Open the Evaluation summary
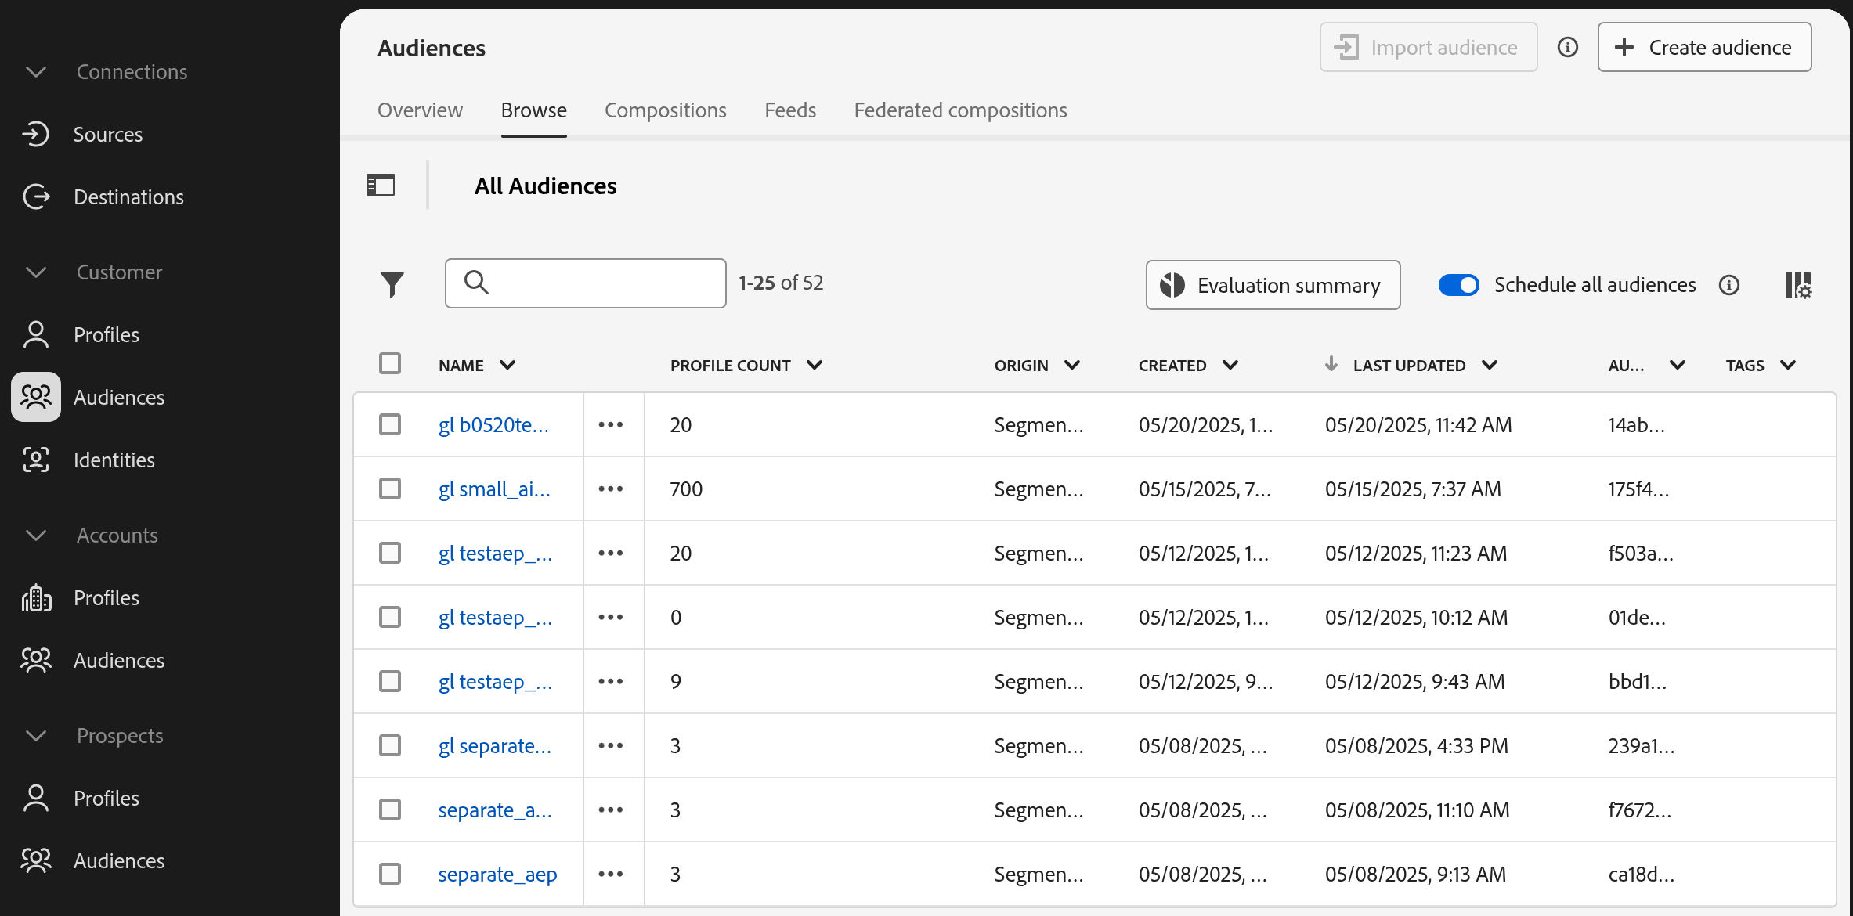The width and height of the screenshot is (1853, 916). (1273, 285)
